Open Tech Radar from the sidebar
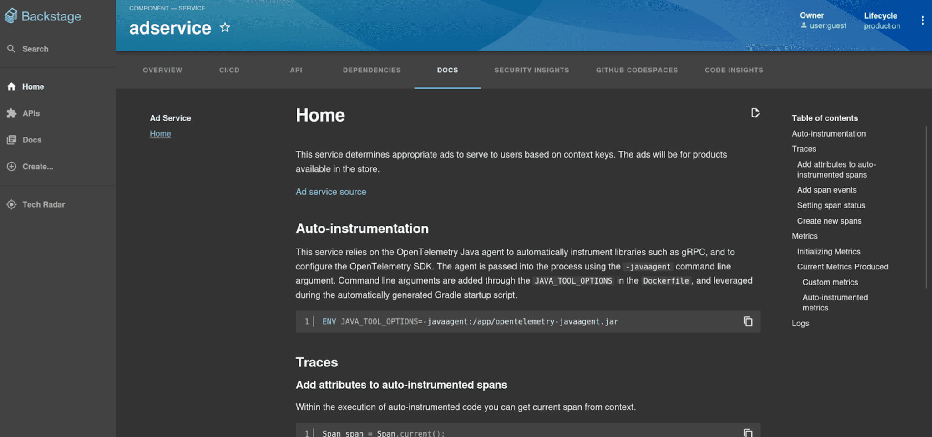Viewport: 932px width, 437px height. coord(44,204)
